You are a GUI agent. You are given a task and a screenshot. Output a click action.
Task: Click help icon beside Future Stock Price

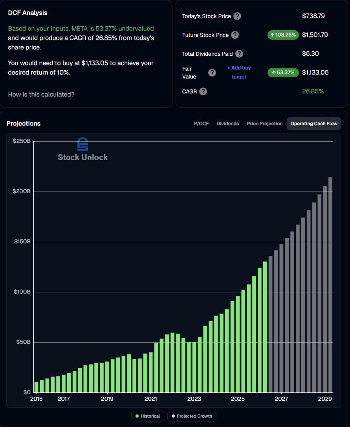pyautogui.click(x=235, y=35)
